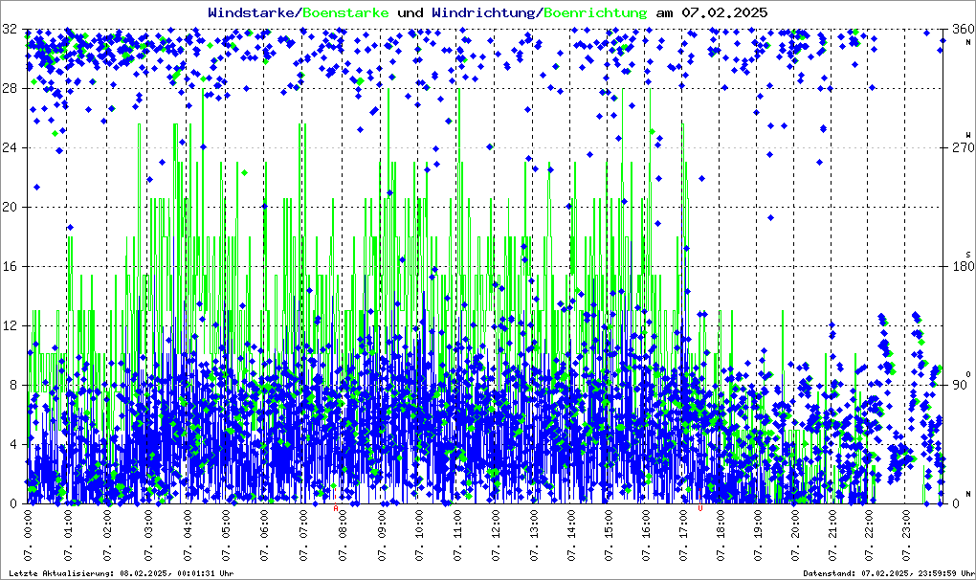The image size is (976, 580).
Task: Click time label 07. 05:00
Action: click(226, 536)
